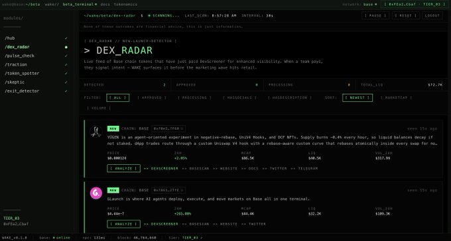Click the TIER_03 label in sidebar footer
451x241 pixels.
tap(11, 218)
